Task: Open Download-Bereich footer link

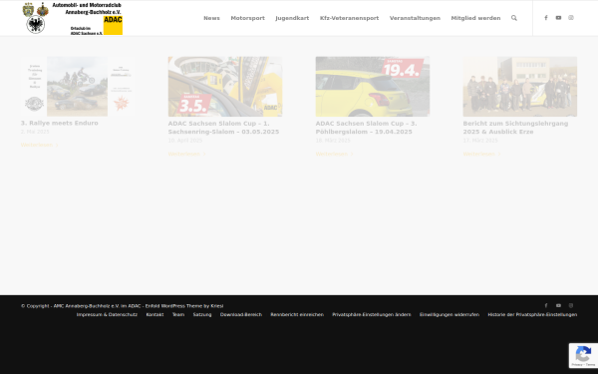Action: click(x=241, y=314)
